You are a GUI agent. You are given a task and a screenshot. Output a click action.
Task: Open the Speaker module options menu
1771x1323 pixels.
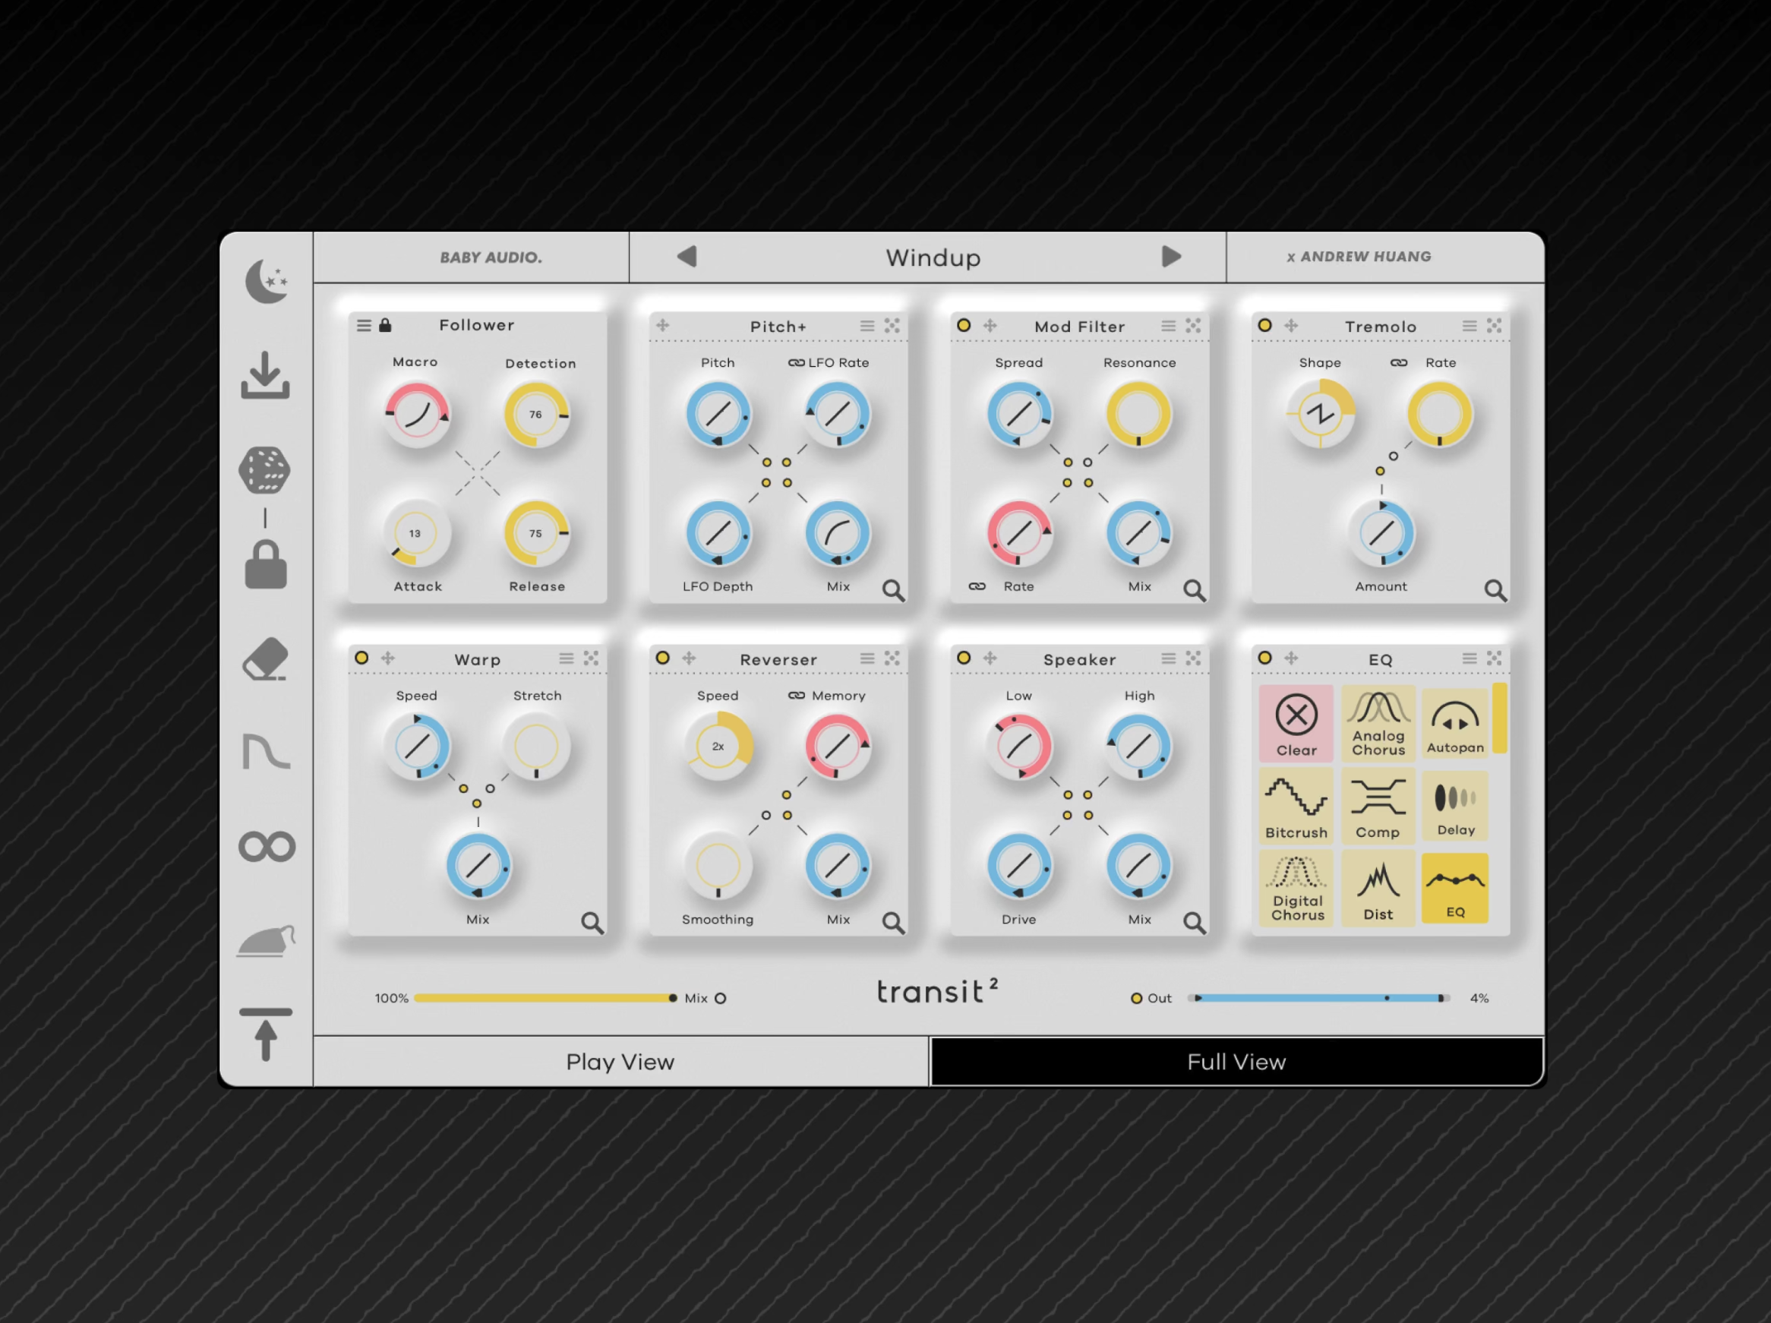point(1168,658)
